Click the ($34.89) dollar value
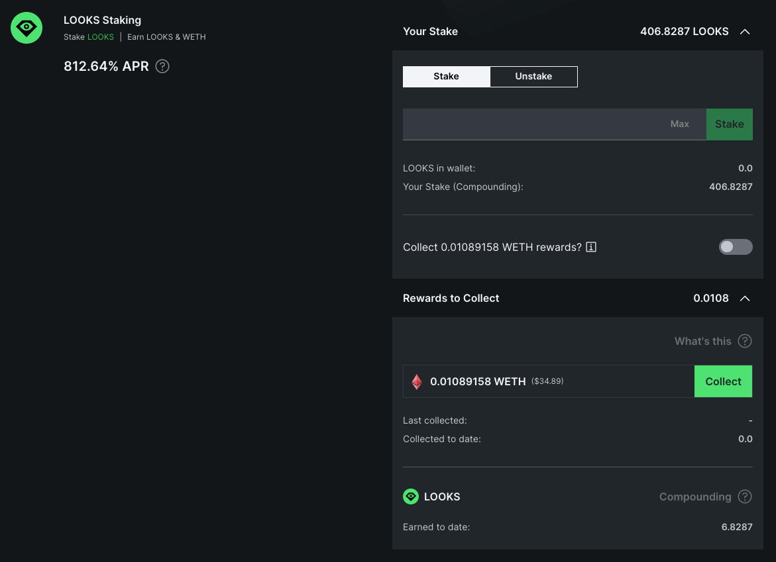Screen dimensions: 776x562 (x=547, y=381)
